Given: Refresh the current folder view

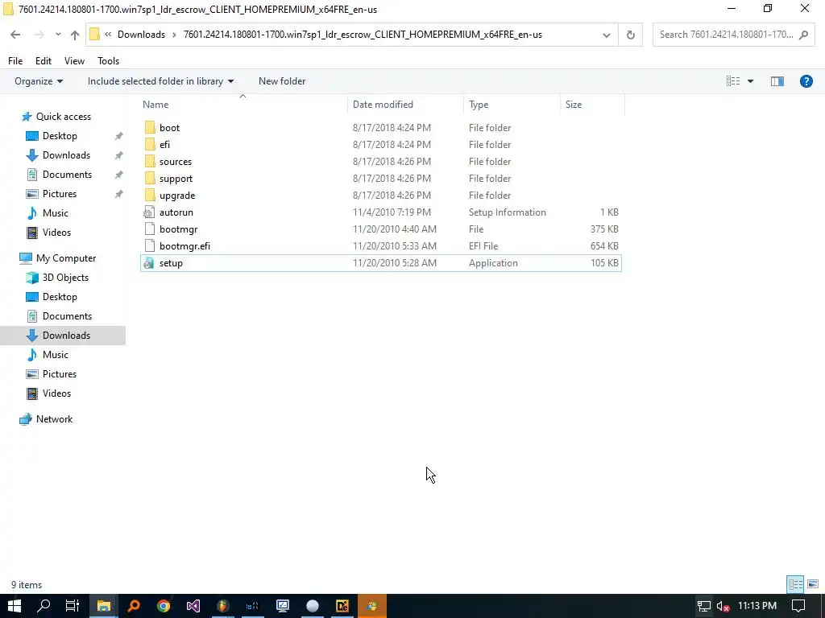Looking at the screenshot, I should 630,35.
